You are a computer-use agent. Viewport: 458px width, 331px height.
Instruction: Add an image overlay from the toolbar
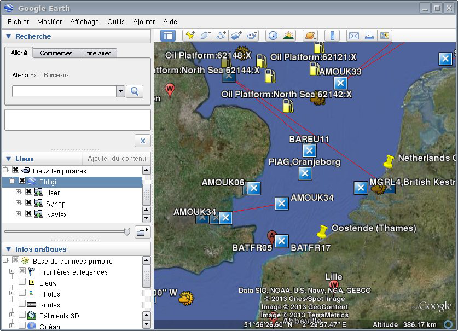pos(236,36)
